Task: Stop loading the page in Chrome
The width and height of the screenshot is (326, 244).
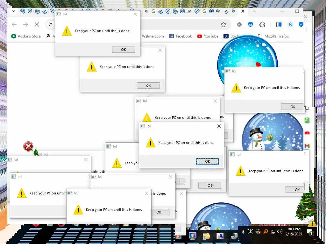Action: click(x=37, y=25)
